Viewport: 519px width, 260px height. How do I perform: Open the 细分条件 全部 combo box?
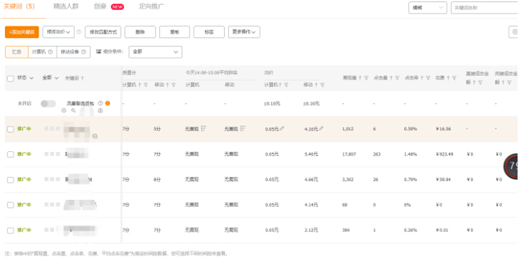155,52
